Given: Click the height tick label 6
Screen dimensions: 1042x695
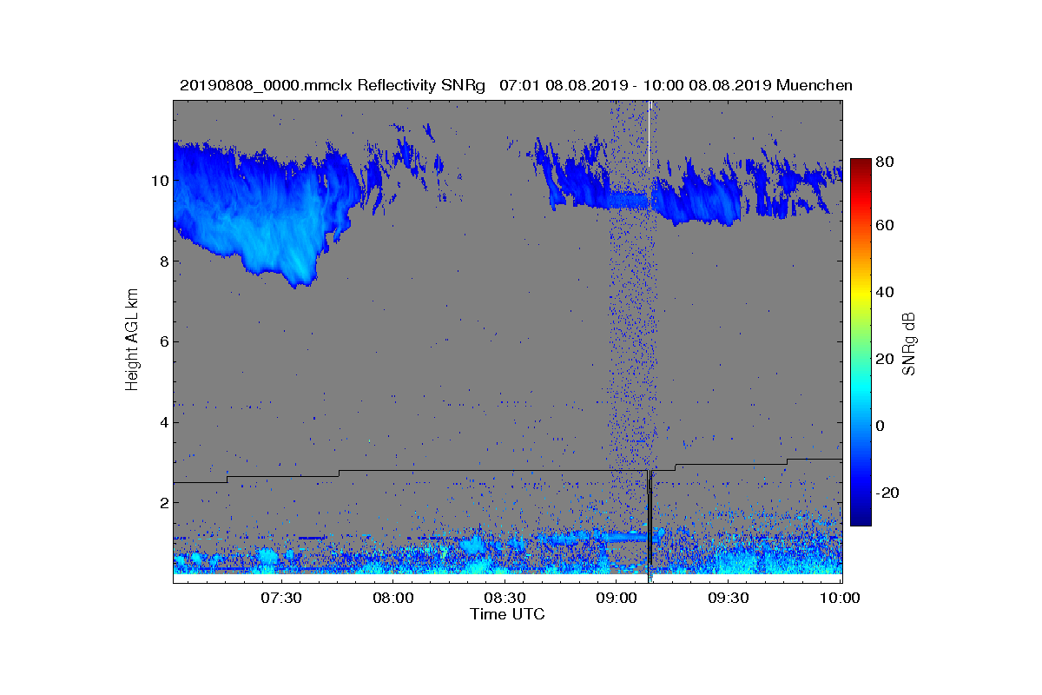Looking at the screenshot, I should coord(162,341).
